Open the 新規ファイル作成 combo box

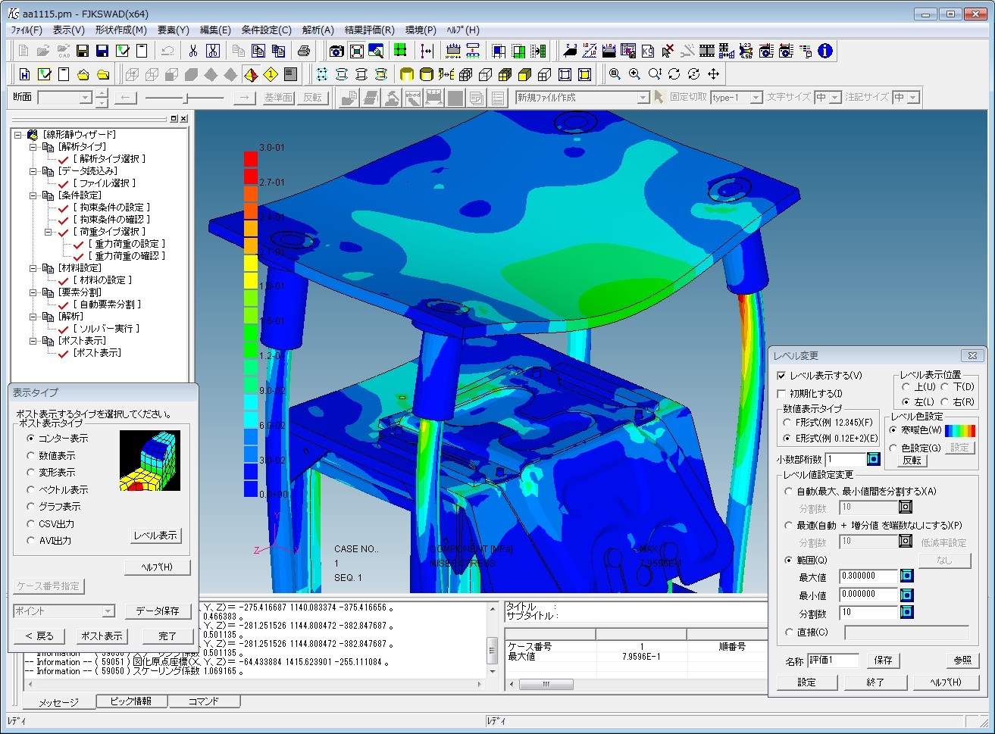(643, 98)
